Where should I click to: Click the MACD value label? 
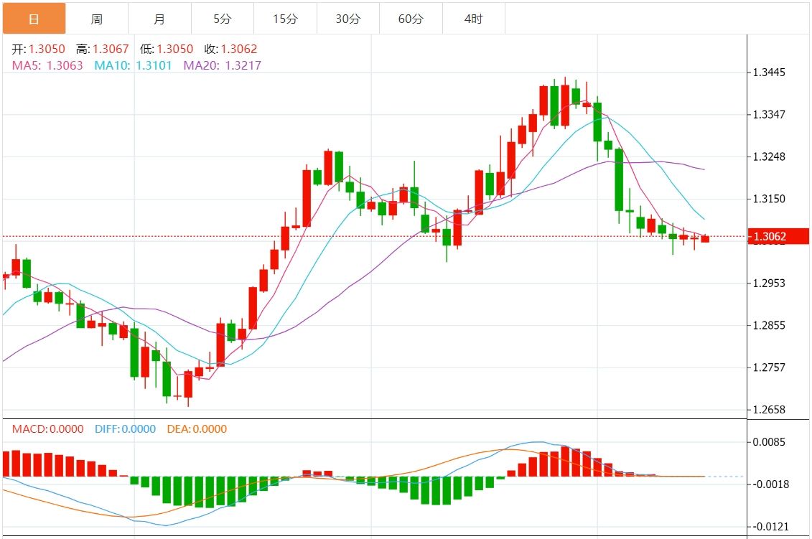47,429
